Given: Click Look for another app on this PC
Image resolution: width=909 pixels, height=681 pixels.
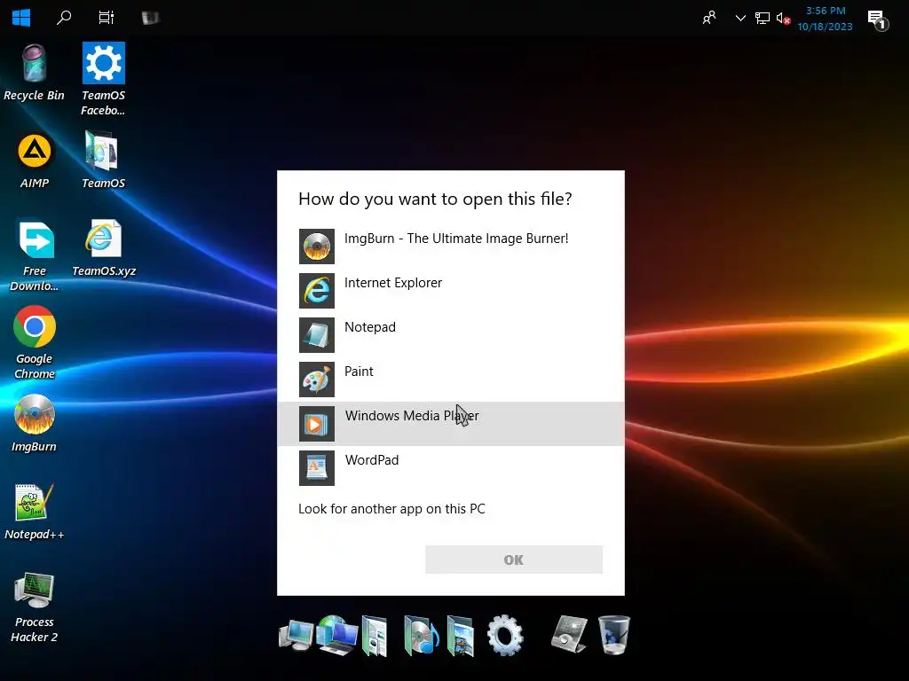Looking at the screenshot, I should tap(391, 509).
